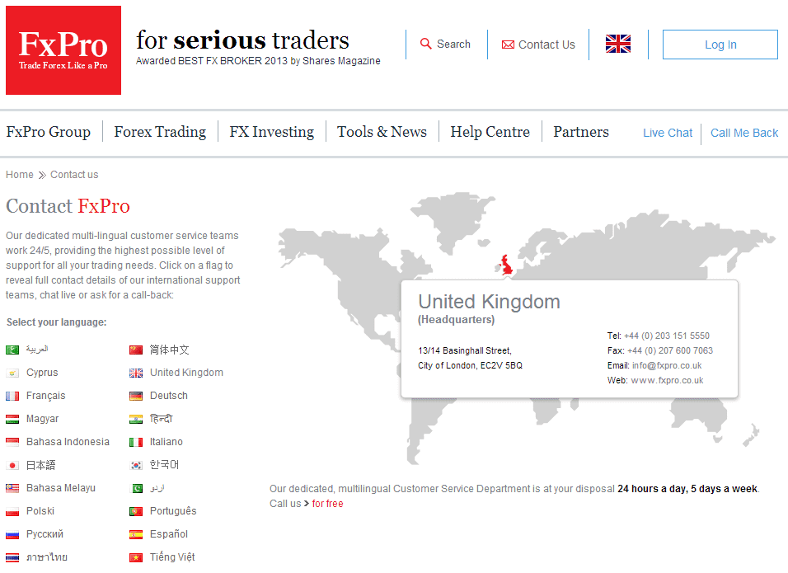Click the FxPro red logo
This screenshot has height=573, width=788.
[63, 50]
